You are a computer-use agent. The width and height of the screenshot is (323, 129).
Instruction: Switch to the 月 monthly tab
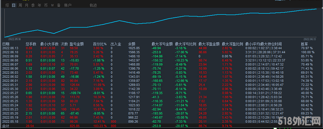(x=27, y=5)
